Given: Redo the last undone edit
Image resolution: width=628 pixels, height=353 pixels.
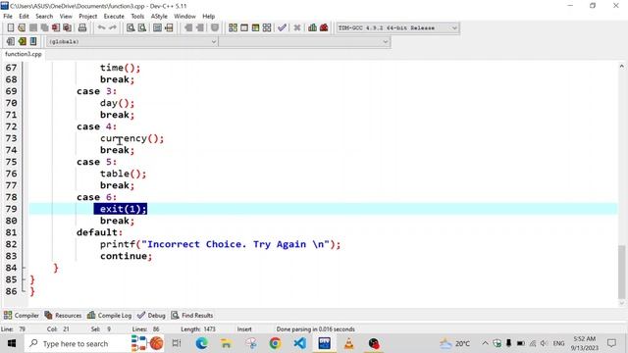Looking at the screenshot, I should pos(113,27).
